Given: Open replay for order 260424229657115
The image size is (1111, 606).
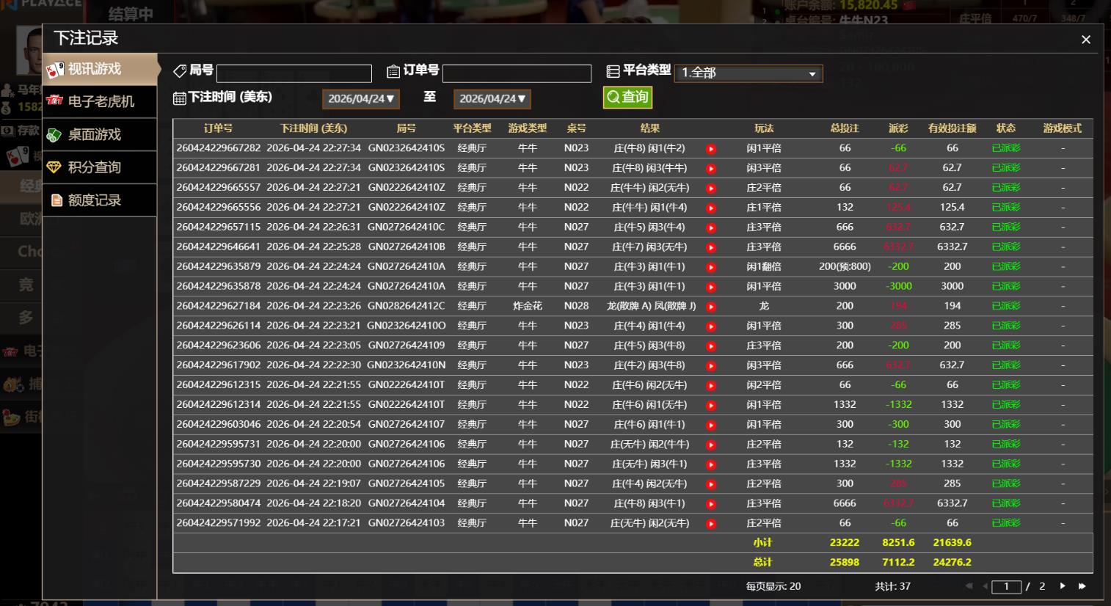Looking at the screenshot, I should coord(710,228).
